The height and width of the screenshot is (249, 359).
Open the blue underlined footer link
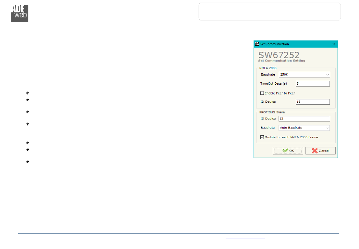click(x=245, y=238)
